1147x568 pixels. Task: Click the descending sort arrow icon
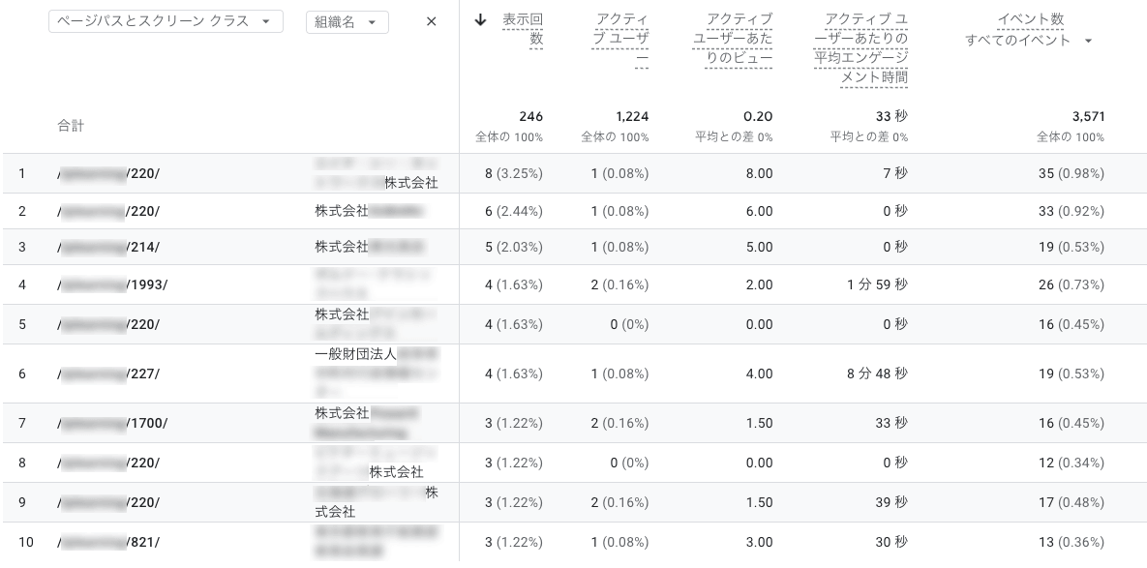click(x=480, y=20)
